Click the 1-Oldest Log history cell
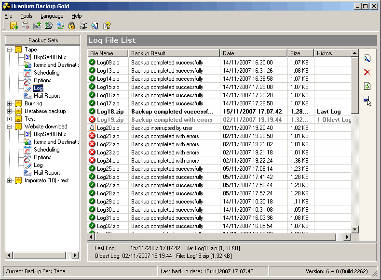This screenshot has width=381, height=280. [334, 120]
